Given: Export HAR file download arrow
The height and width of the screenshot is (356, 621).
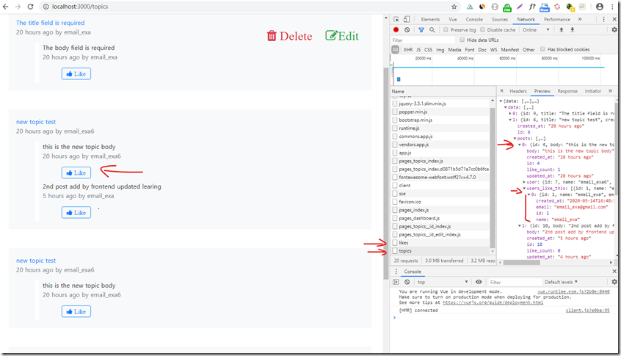Looking at the screenshot, I should (573, 29).
